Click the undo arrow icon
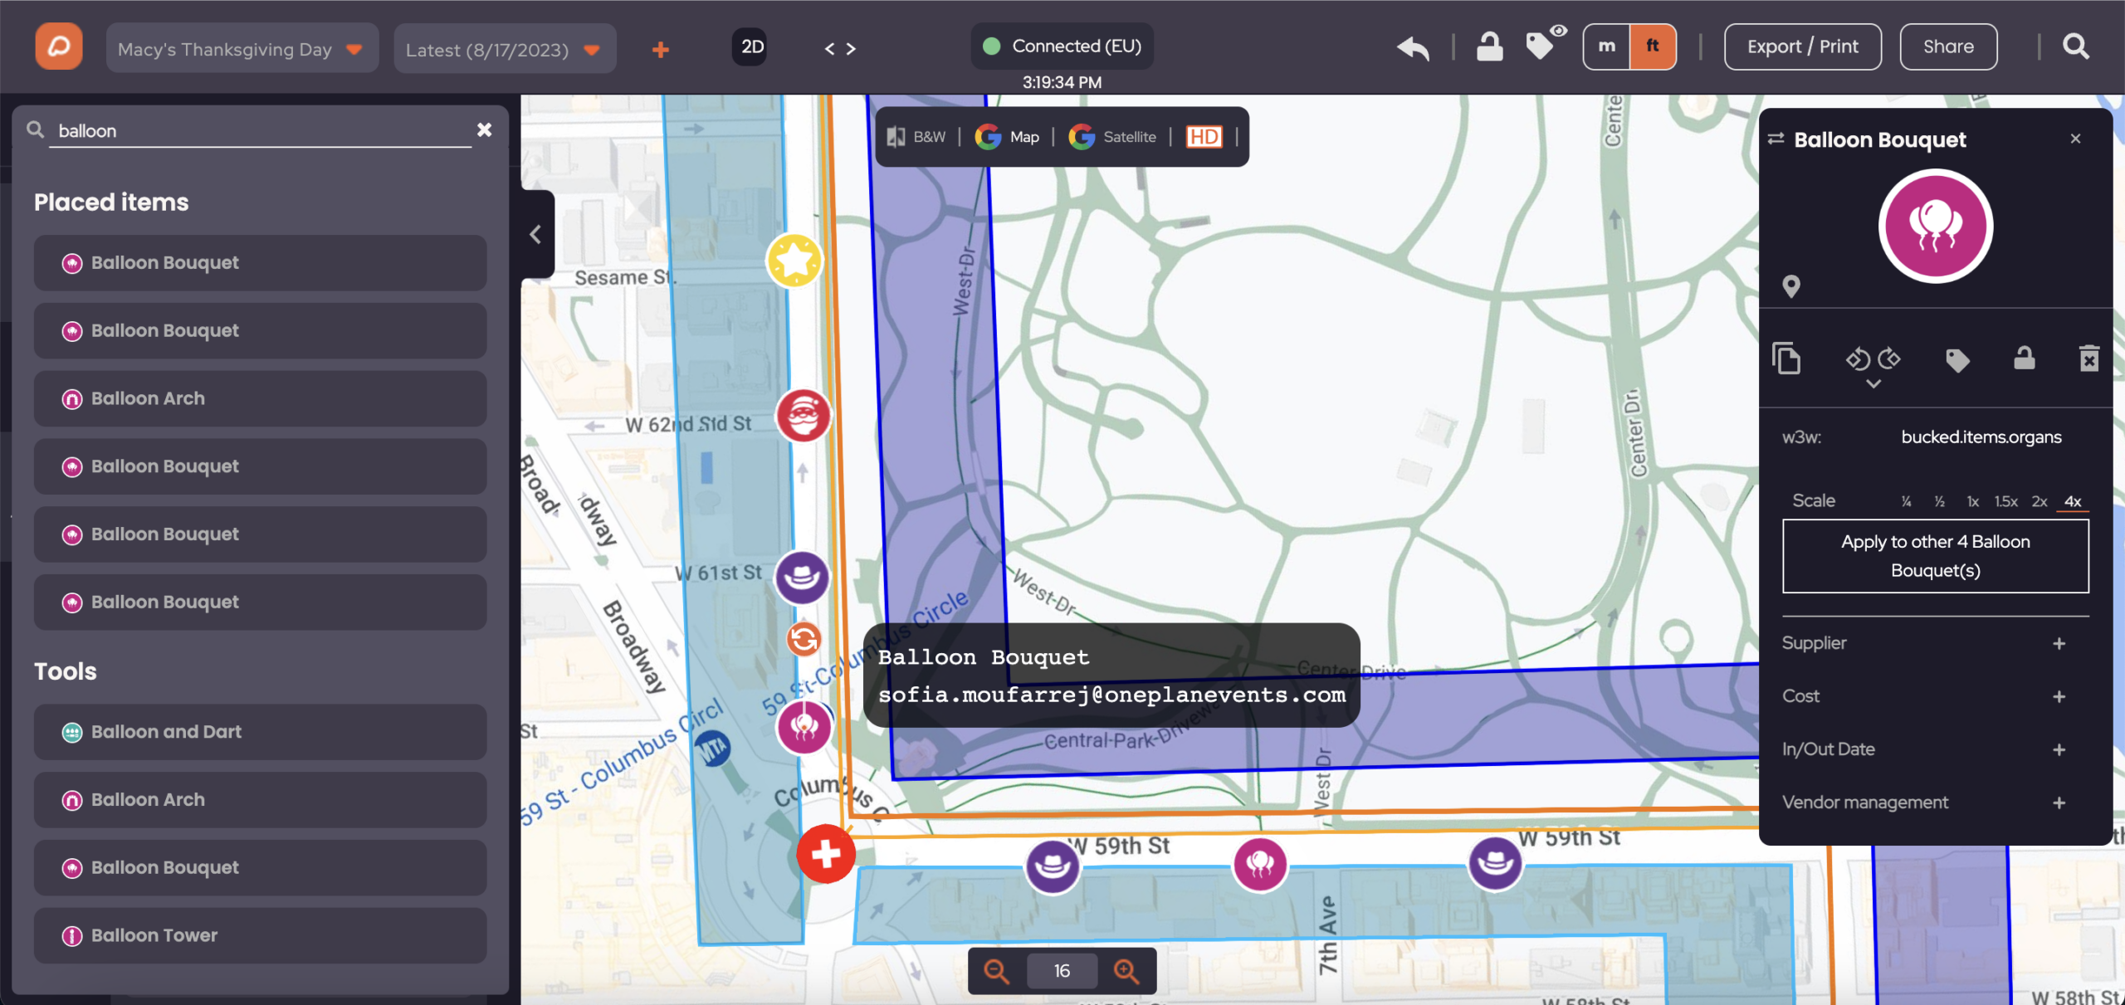The height and width of the screenshot is (1005, 2125). pos(1414,47)
